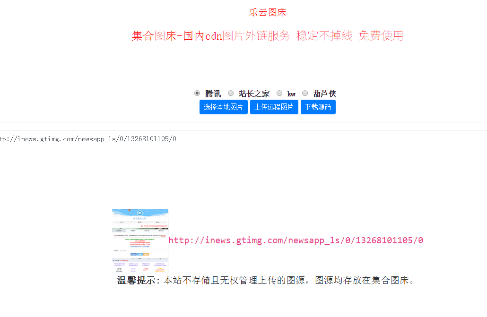Click the kw label text
This screenshot has width=487, height=317.
(291, 94)
